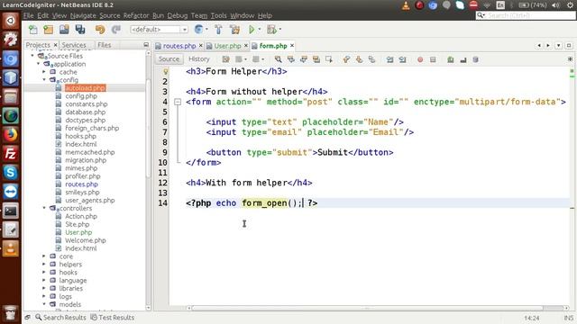Open the File menu

point(28,15)
